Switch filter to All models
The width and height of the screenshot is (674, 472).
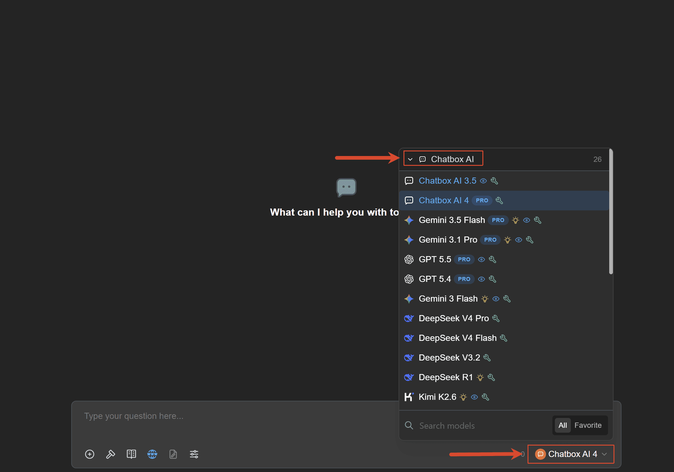pos(563,425)
